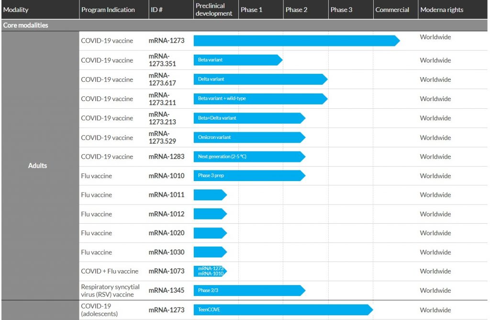
Task: Click mRNA-1273 ID in the adolescents row
Action: pos(167,310)
